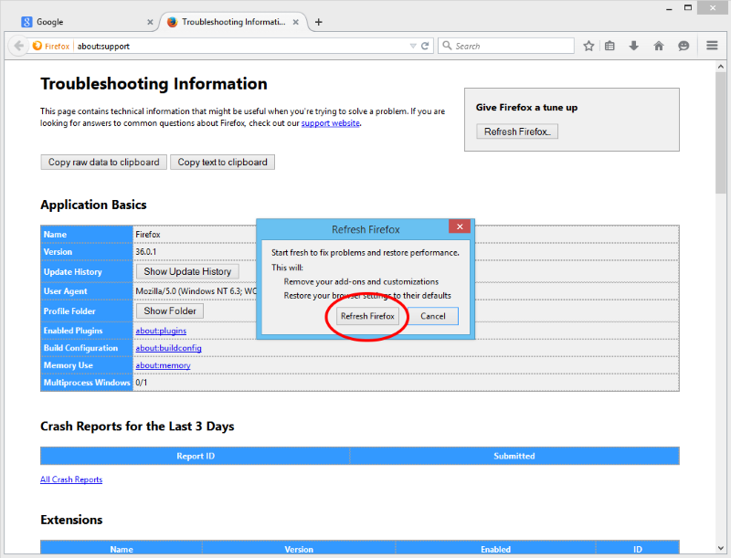The width and height of the screenshot is (731, 558).
Task: Click the scrollbar down arrow
Action: [x=721, y=548]
